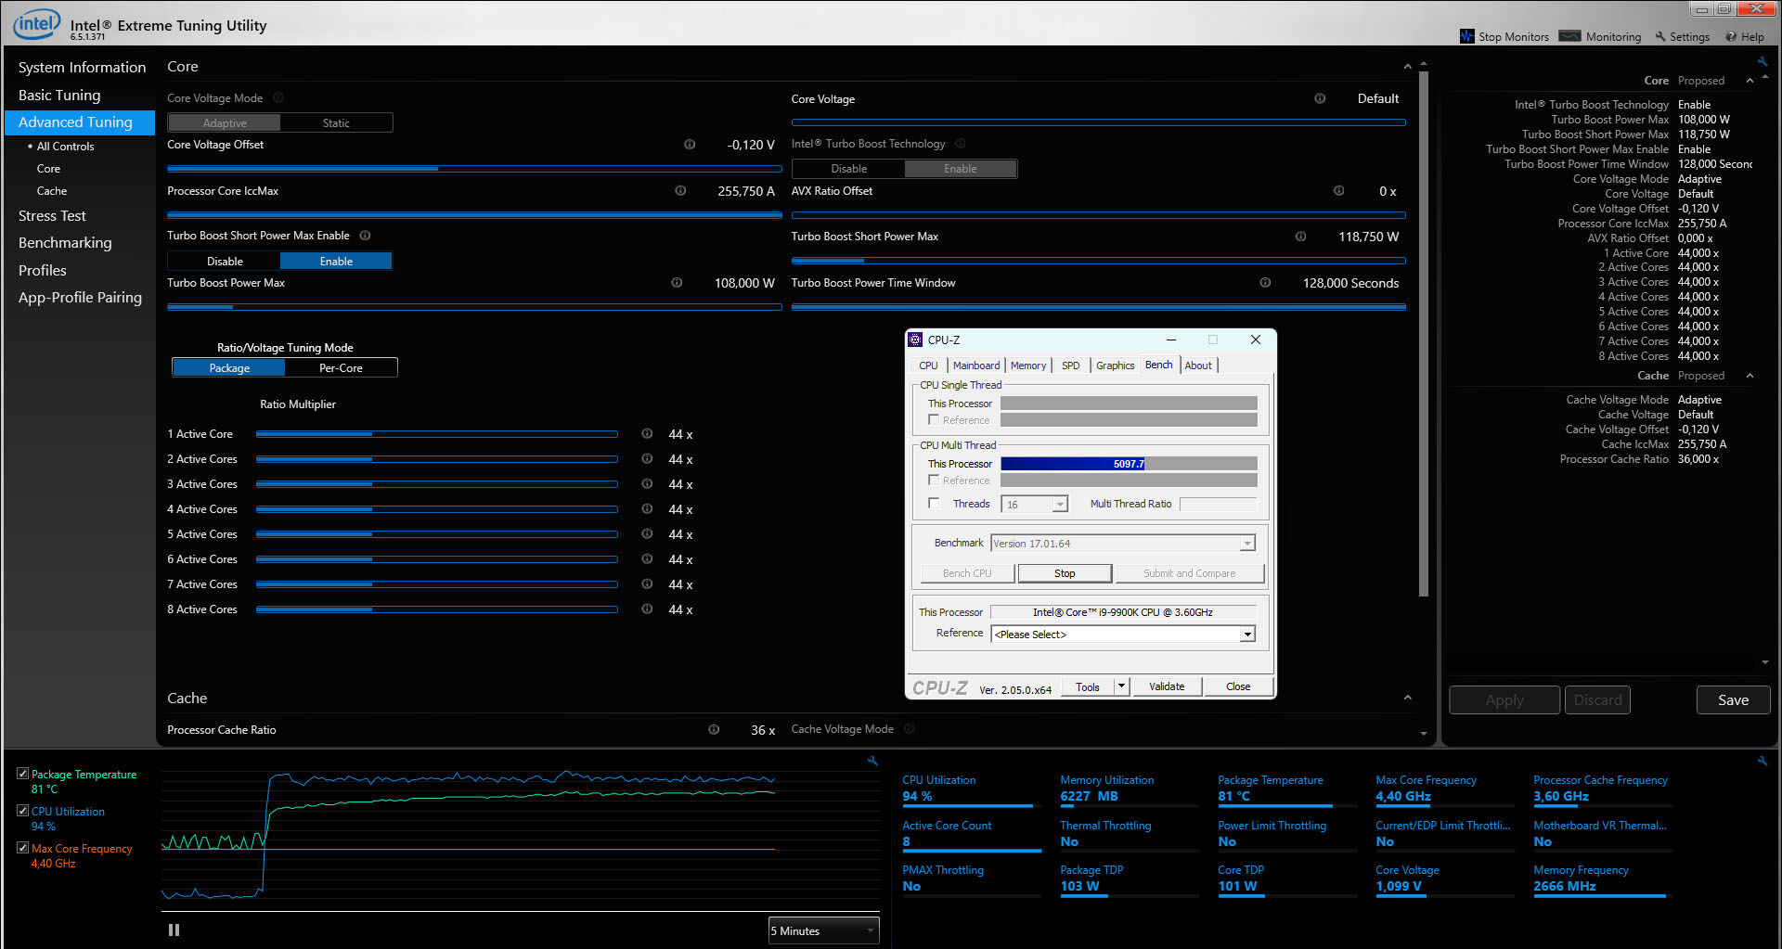Click info icon next to Core Voltage Offset

click(690, 145)
